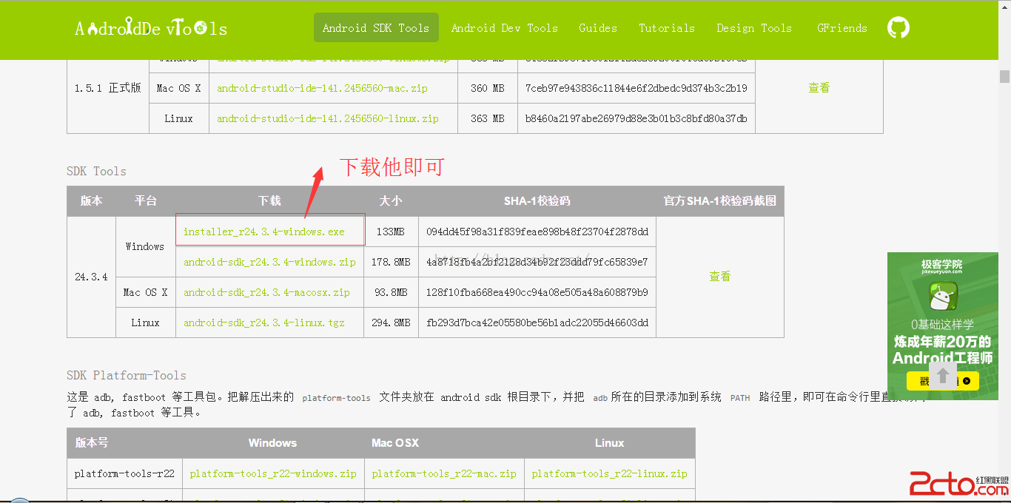Viewport: 1011px width, 503px height.
Task: Open the Android SDK Tools nav tab
Action: (376, 28)
